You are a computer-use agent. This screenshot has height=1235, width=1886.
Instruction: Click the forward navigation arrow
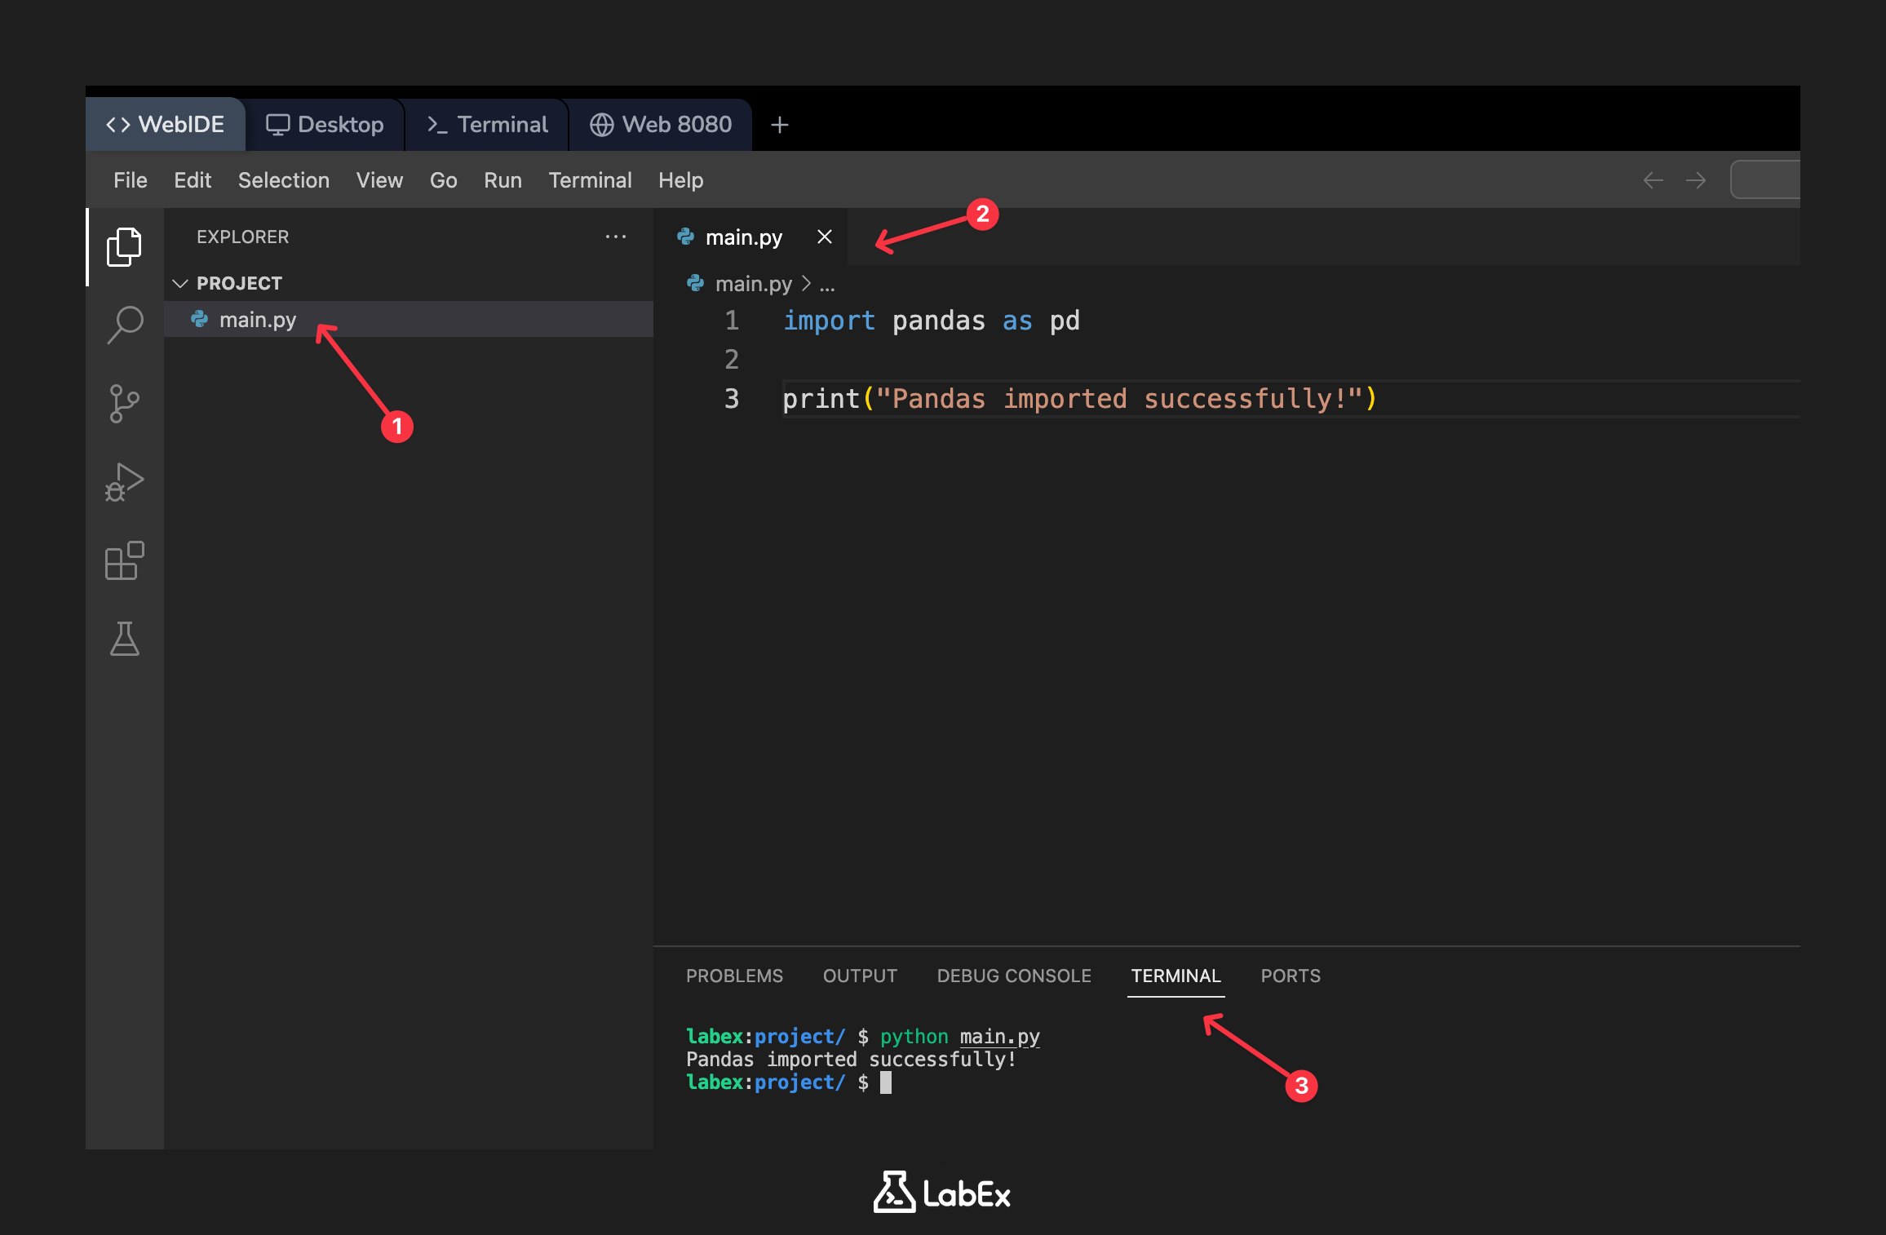pos(1697,179)
